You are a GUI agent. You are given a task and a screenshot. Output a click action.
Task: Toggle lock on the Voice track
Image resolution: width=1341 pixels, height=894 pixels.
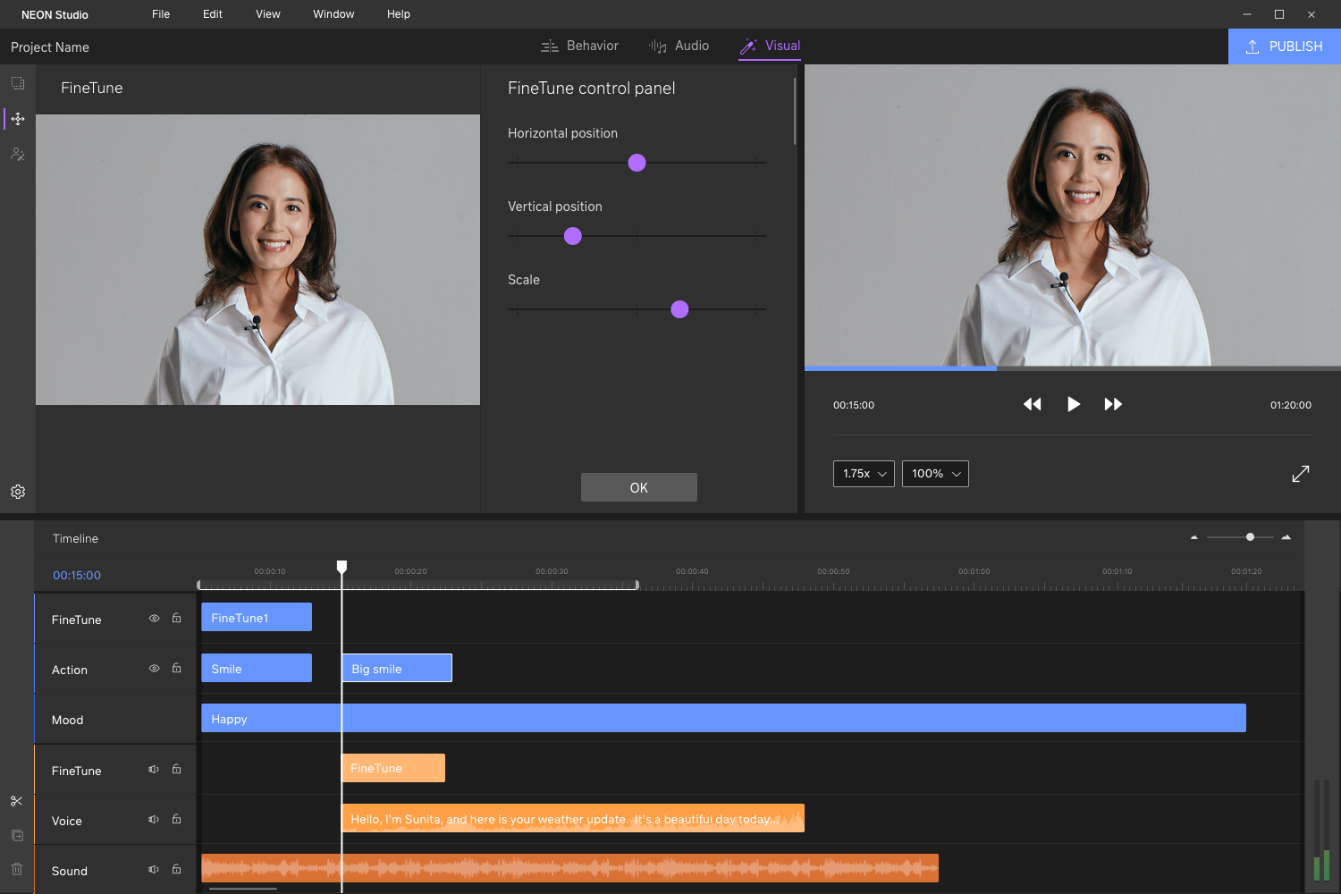click(177, 819)
